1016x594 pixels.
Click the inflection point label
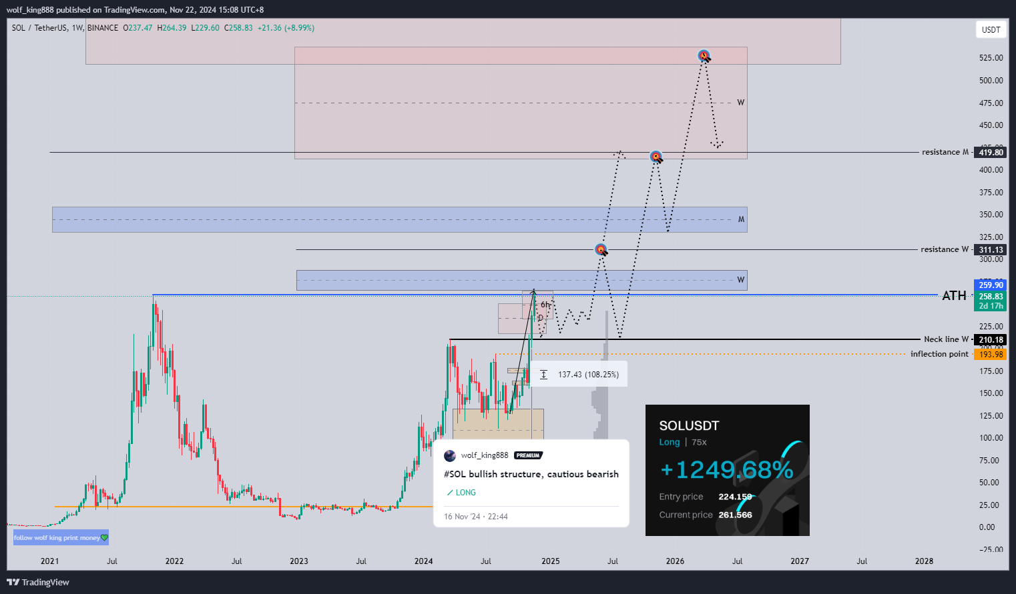pos(939,354)
